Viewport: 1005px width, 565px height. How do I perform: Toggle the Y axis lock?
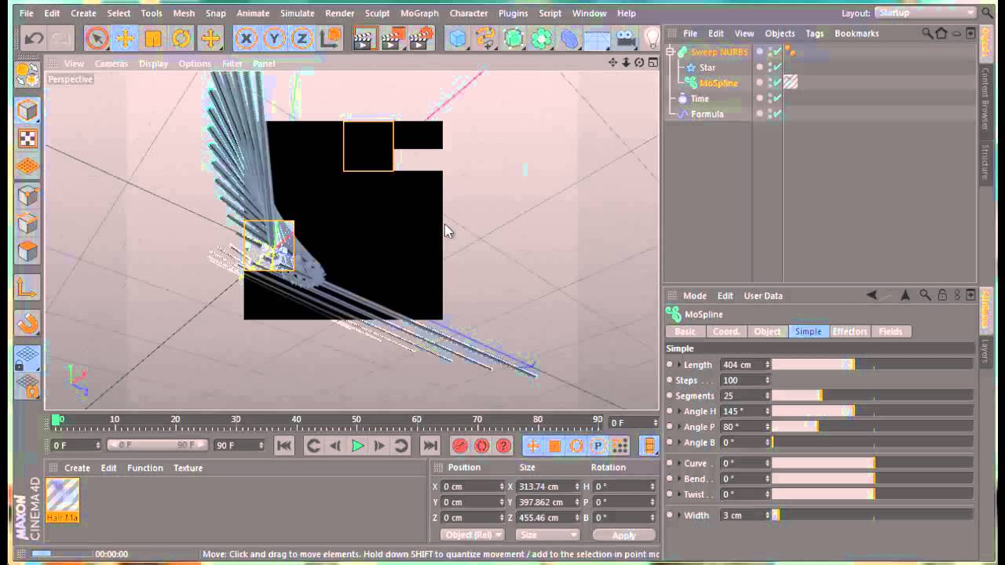coord(274,38)
